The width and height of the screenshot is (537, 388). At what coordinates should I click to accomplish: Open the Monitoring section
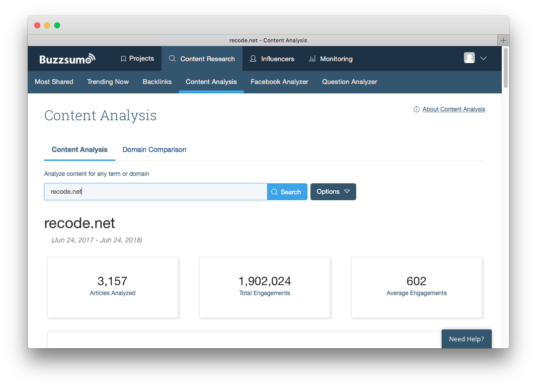pyautogui.click(x=330, y=59)
